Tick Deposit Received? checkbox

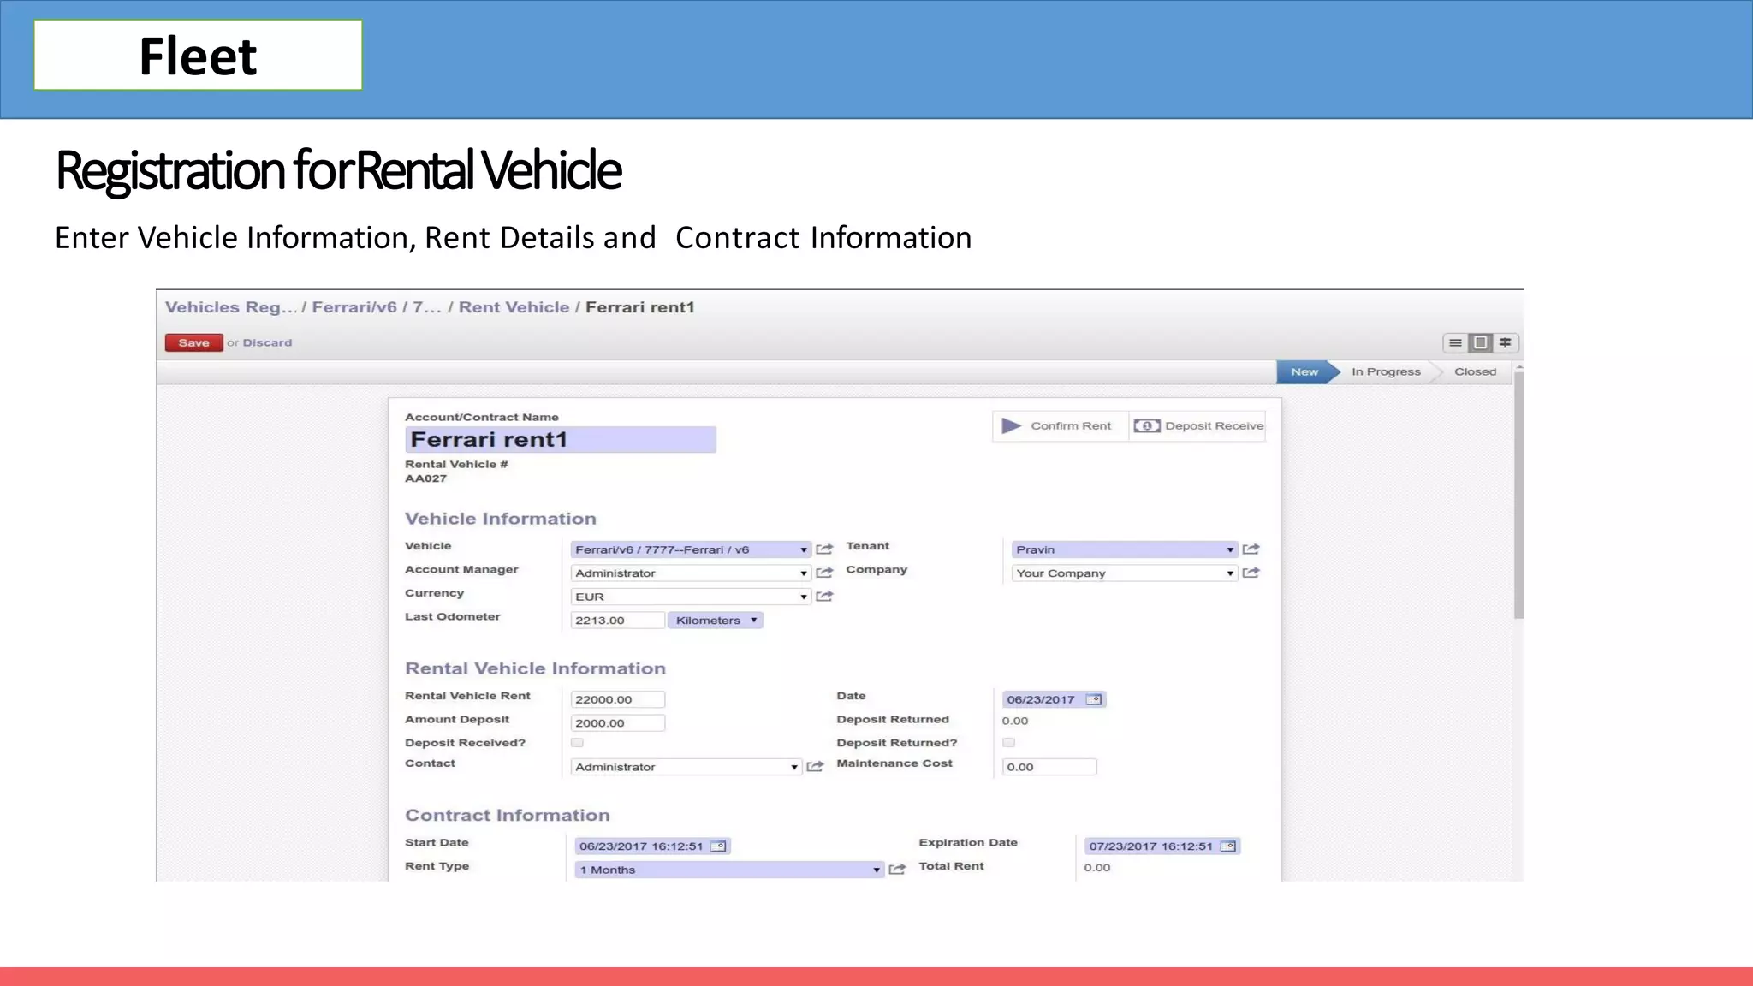click(x=577, y=743)
